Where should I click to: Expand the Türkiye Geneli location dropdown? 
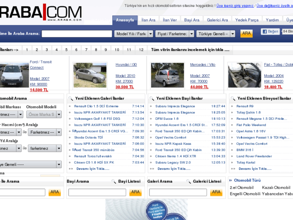click(216, 34)
